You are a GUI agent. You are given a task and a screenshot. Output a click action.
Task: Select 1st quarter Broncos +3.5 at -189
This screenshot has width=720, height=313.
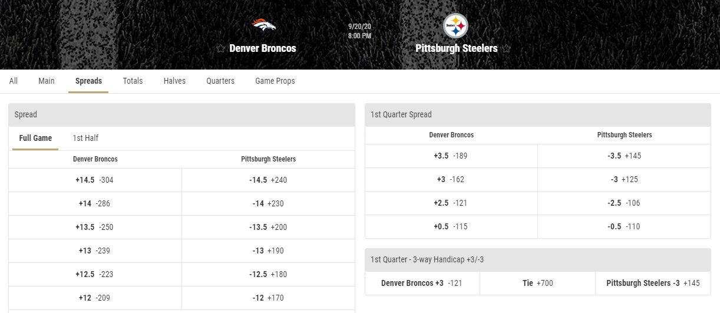point(451,156)
